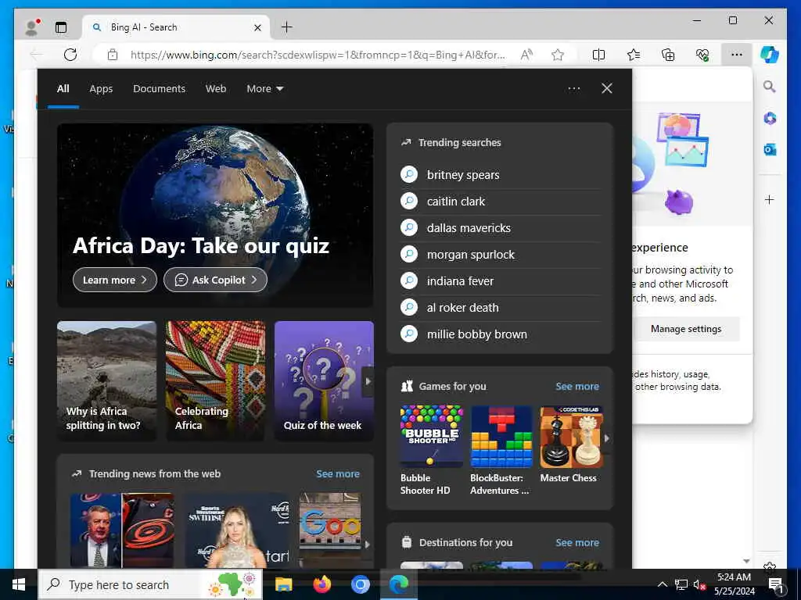Close the Bing AI - Search tab

pos(258,27)
